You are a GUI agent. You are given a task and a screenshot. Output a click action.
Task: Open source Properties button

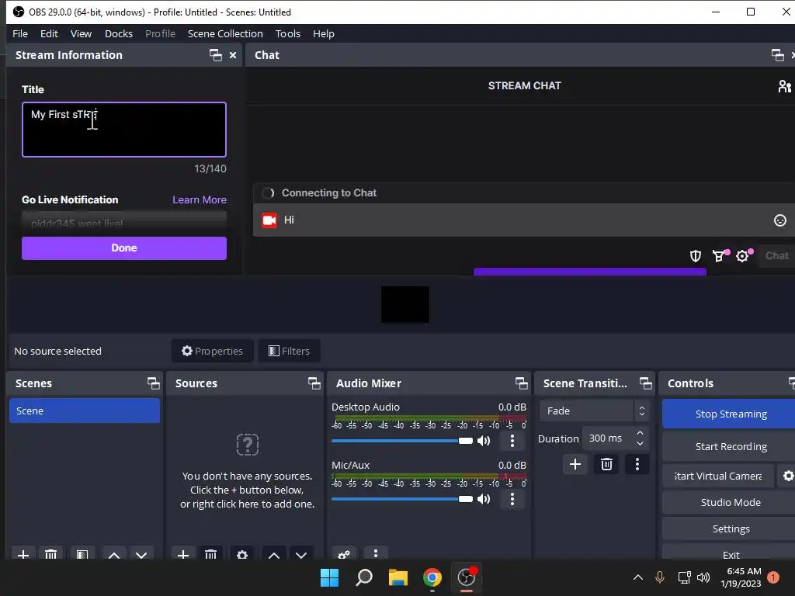click(x=213, y=351)
